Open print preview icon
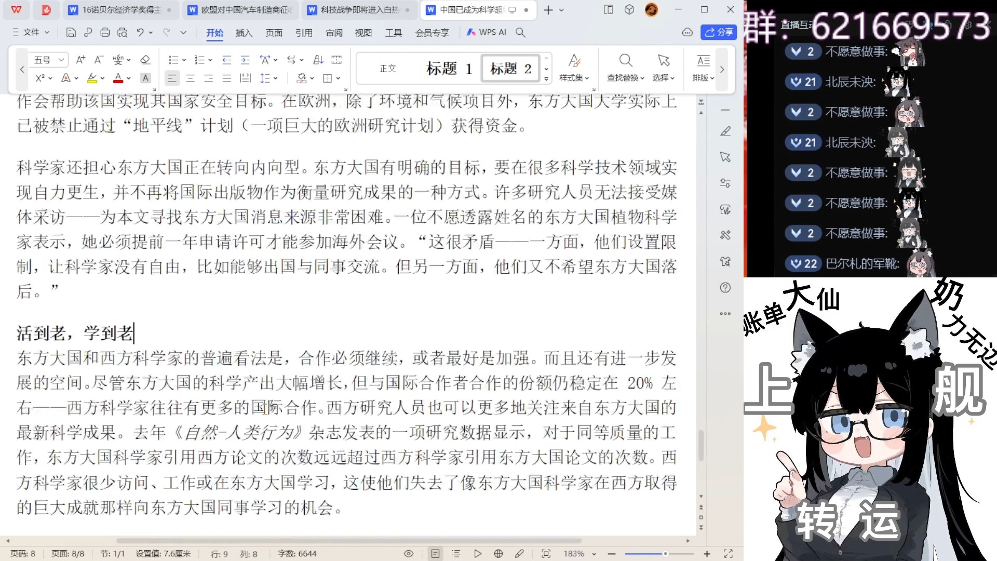The image size is (997, 561). 122,32
